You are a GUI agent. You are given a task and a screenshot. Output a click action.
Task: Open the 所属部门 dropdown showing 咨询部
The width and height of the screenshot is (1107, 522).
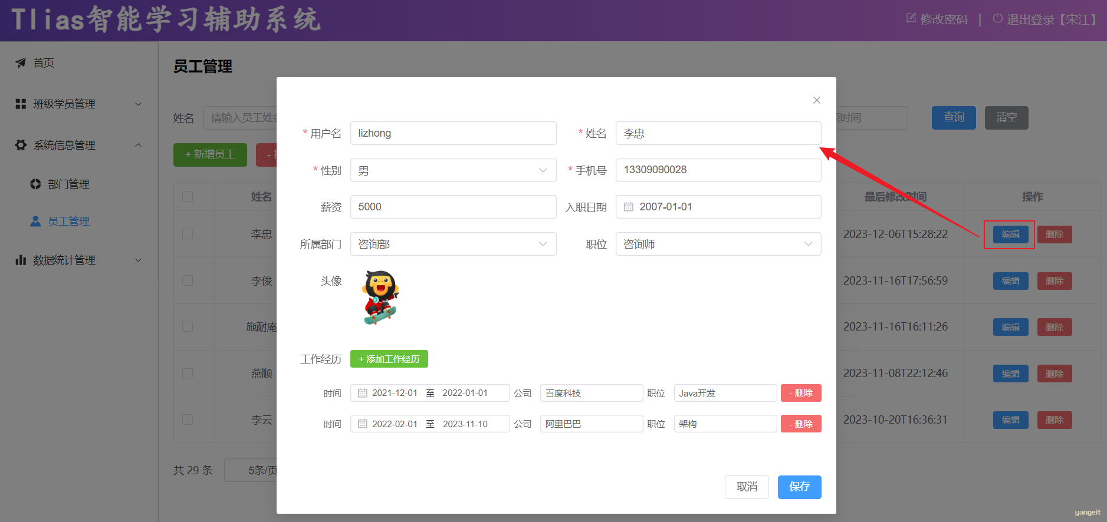pyautogui.click(x=453, y=244)
